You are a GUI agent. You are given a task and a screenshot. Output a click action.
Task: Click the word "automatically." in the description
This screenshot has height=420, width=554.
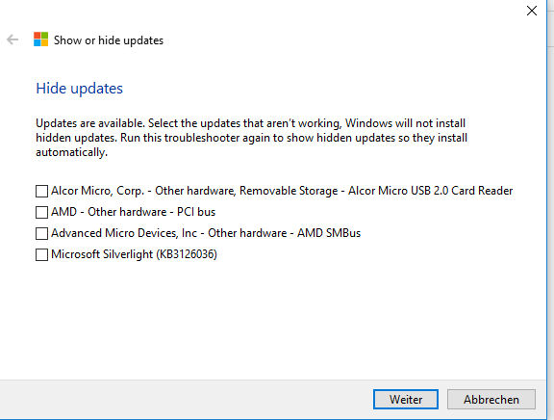[72, 152]
